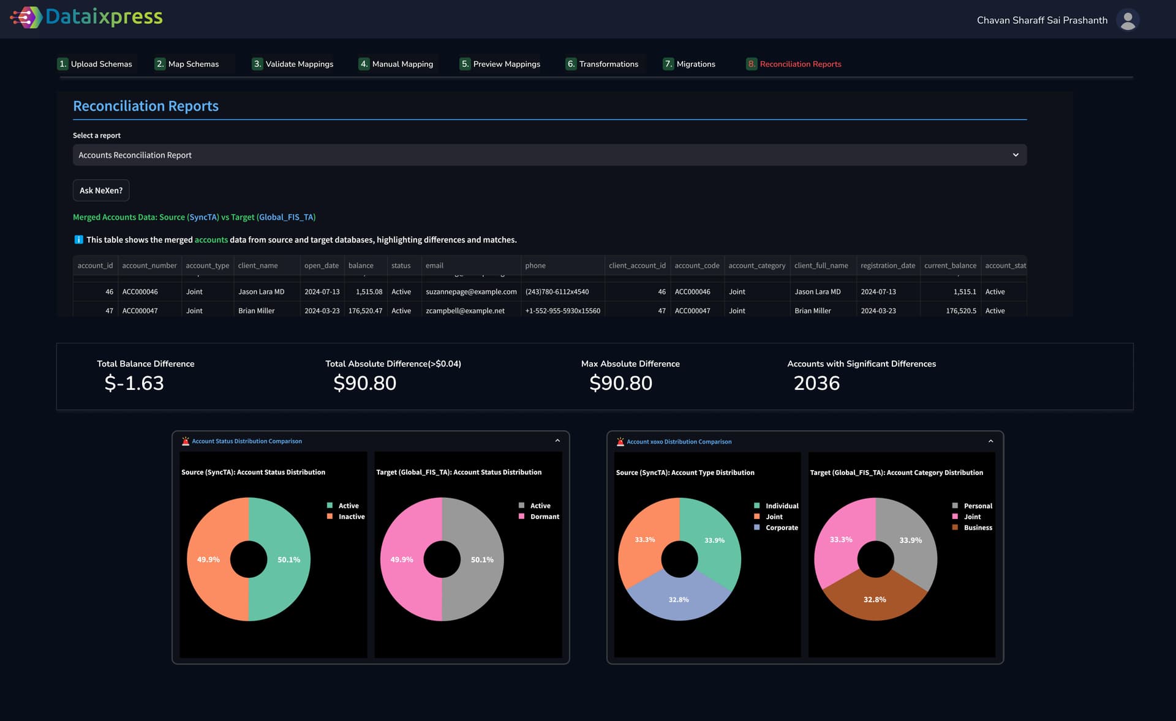Toggle the Dormant legend entry in target status chart
The height and width of the screenshot is (721, 1176).
click(x=544, y=517)
